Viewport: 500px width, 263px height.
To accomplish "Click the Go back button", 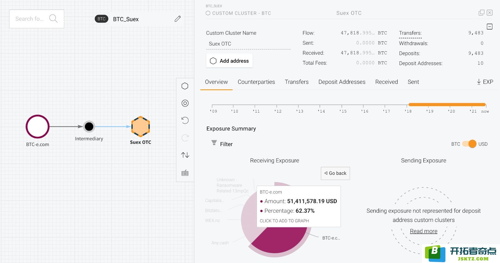I will click(335, 173).
